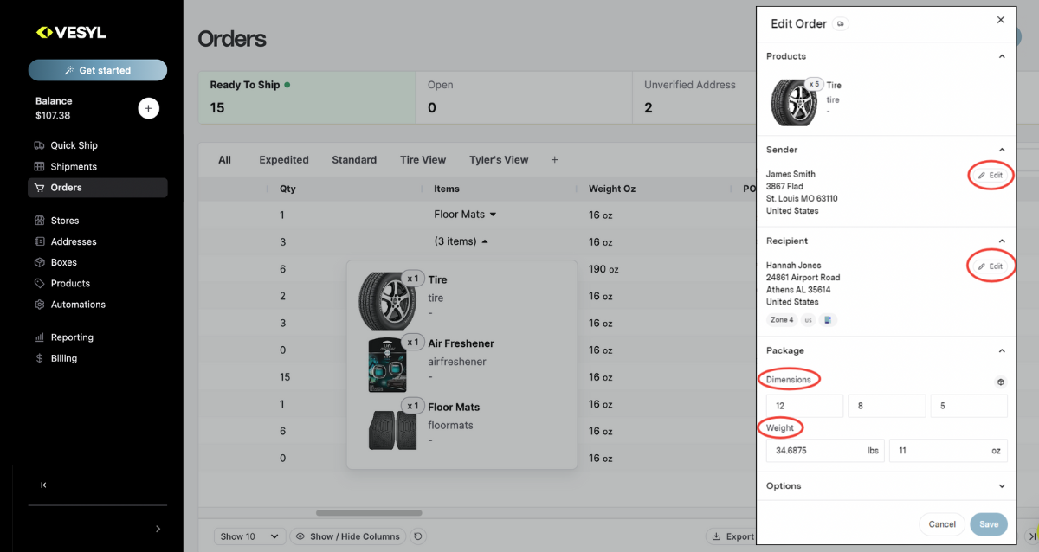This screenshot has height=552, width=1039.
Task: Click the Qty column header
Action: (x=287, y=189)
